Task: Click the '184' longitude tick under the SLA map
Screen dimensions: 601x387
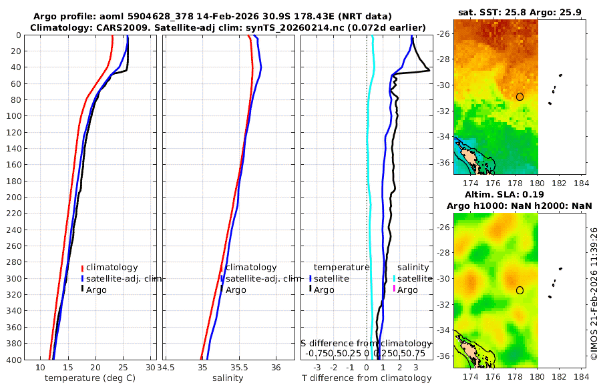Action: [581, 376]
